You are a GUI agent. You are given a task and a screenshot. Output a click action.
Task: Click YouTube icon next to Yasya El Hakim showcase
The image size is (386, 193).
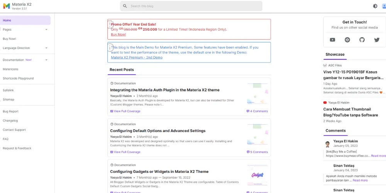click(x=325, y=103)
